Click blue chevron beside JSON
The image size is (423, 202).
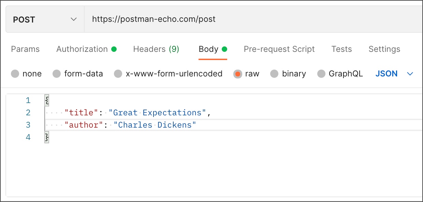coord(410,74)
